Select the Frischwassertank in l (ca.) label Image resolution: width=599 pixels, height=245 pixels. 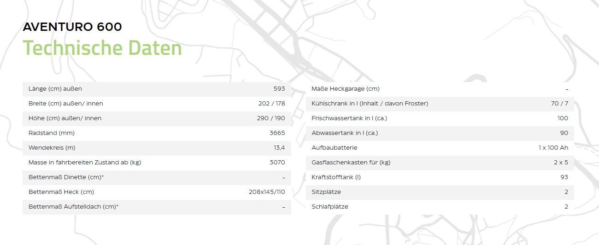point(349,118)
